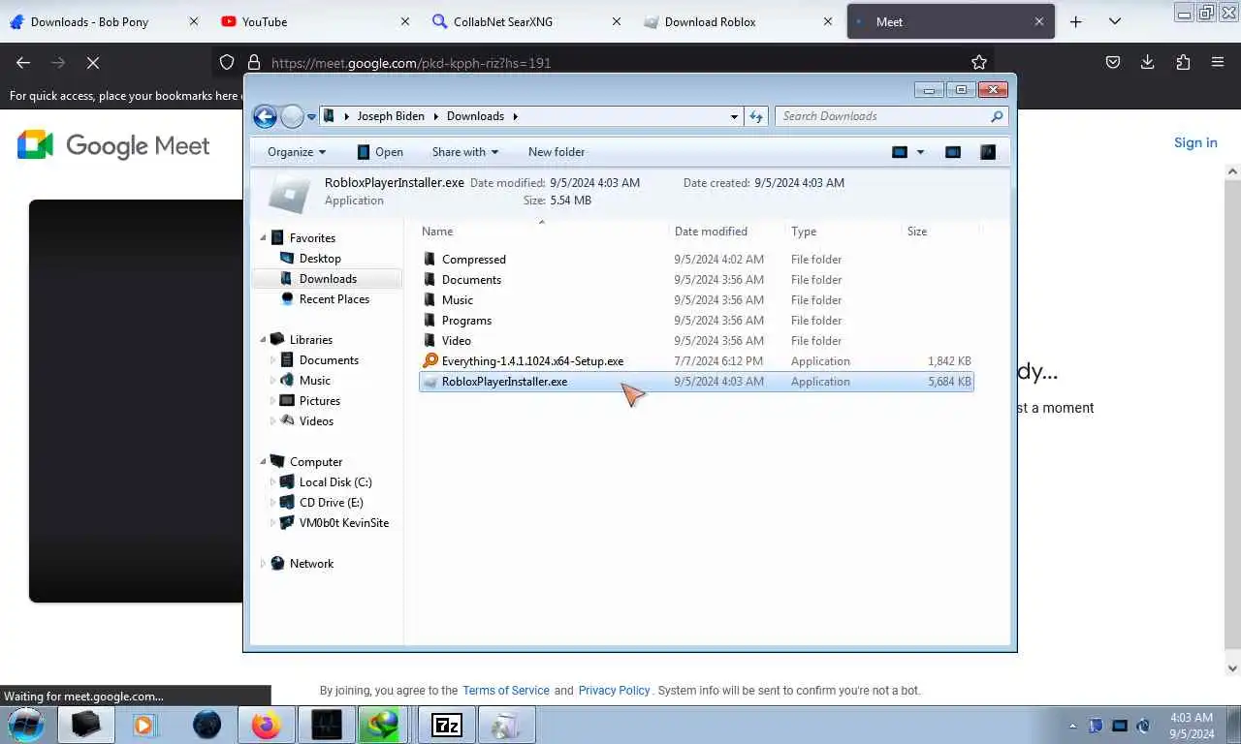Switch to the Download Roblox tab
This screenshot has height=744, width=1241.
(x=738, y=21)
